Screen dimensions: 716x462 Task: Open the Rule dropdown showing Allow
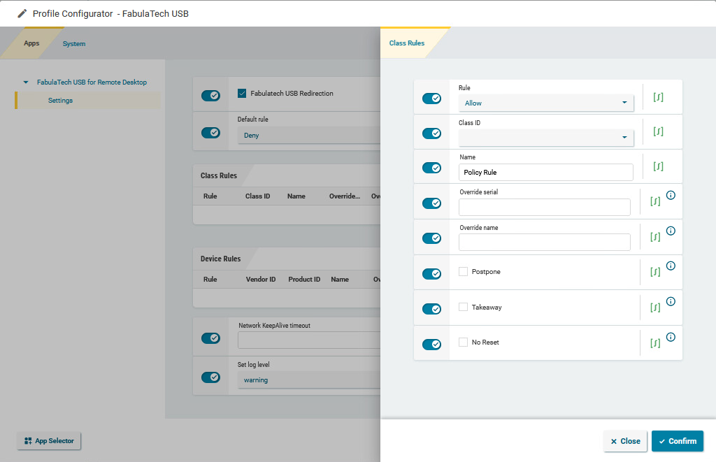(545, 102)
